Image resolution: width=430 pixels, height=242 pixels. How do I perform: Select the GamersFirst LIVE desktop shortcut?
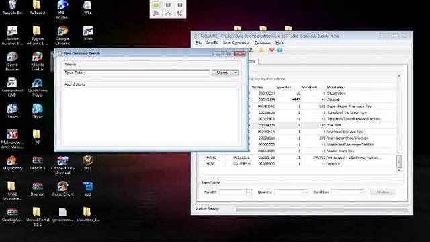coord(12,87)
